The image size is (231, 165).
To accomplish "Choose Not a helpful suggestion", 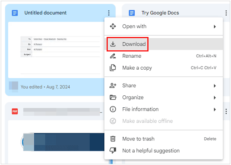I will (164, 150).
